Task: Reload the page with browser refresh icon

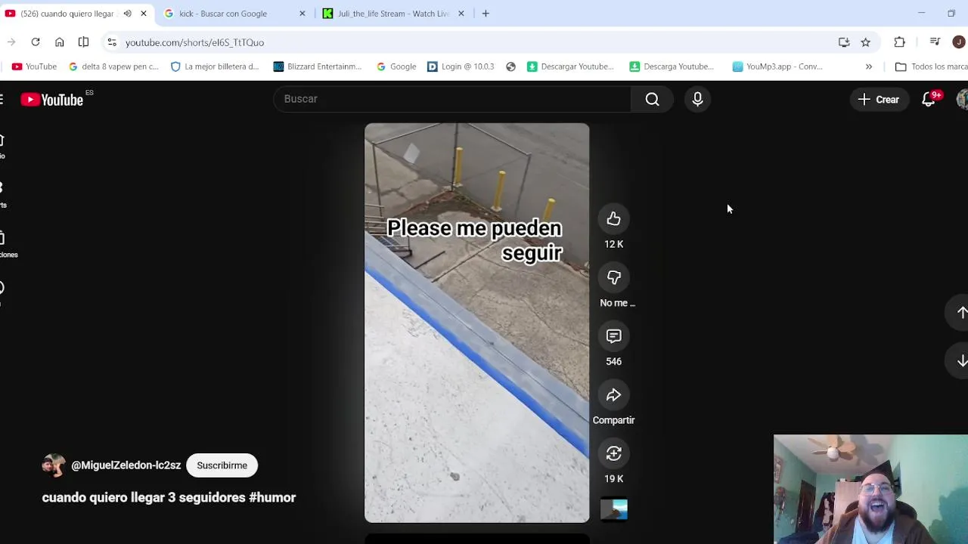Action: tap(36, 42)
